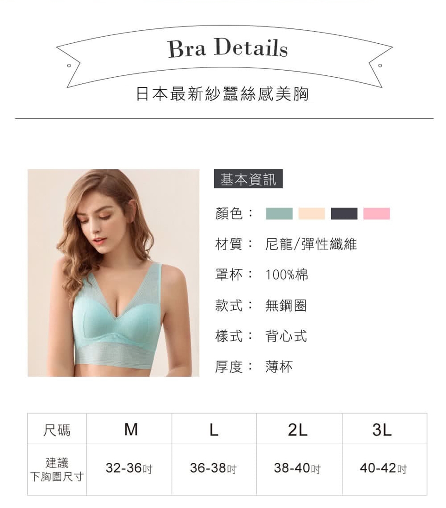Click the 36-38吋 measurement cell
The width and height of the screenshot is (446, 508).
[x=214, y=469]
